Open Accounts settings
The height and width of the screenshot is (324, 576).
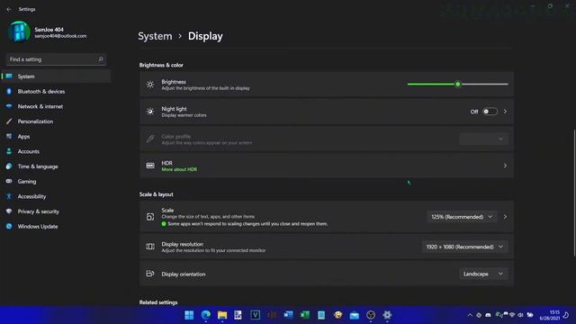[x=56, y=151]
